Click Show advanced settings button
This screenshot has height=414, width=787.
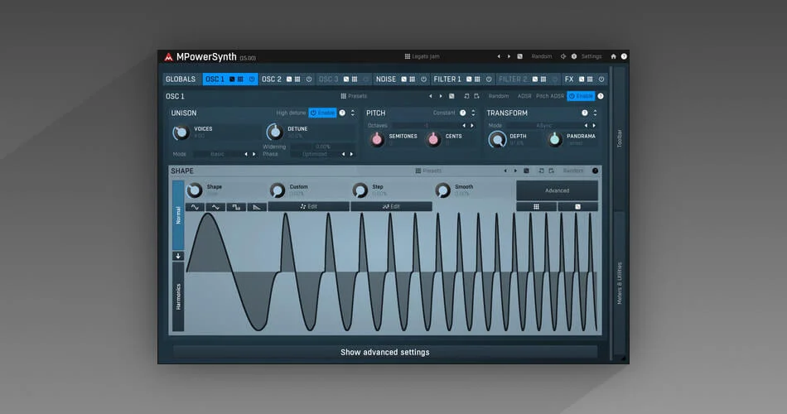(385, 352)
